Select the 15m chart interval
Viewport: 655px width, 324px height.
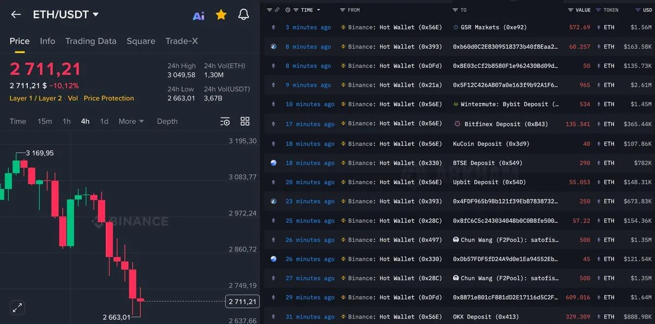(45, 121)
